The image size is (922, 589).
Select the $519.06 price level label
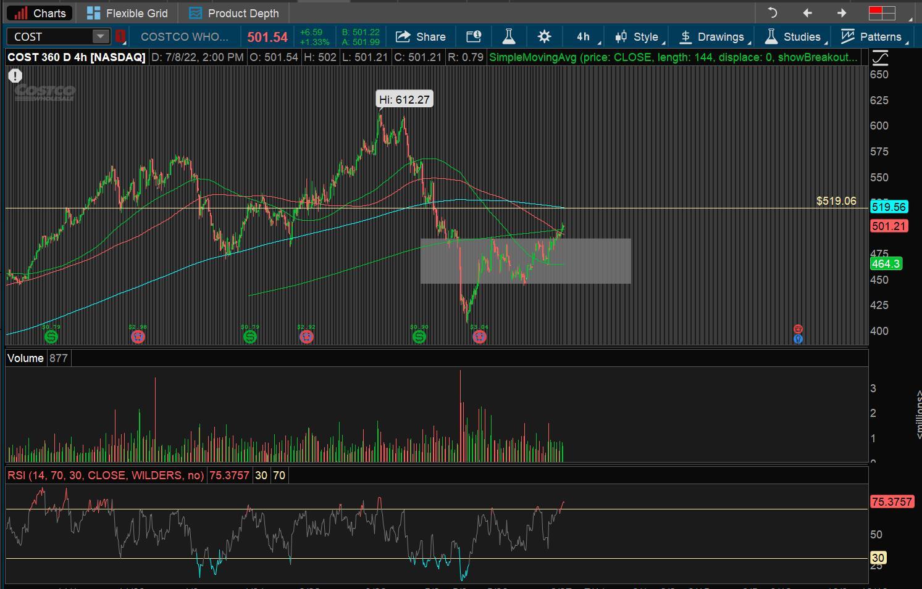tap(836, 201)
